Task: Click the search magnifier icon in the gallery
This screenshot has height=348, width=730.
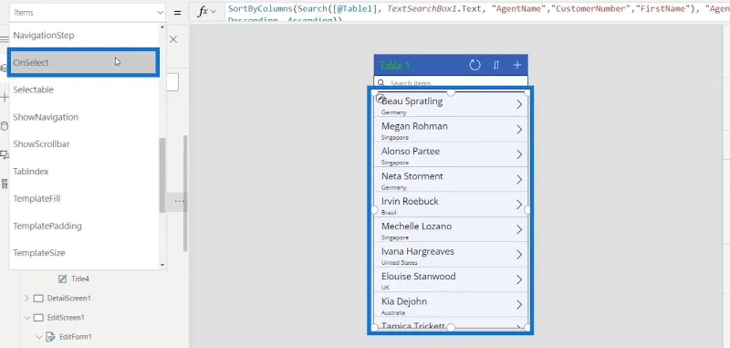Action: (x=381, y=83)
